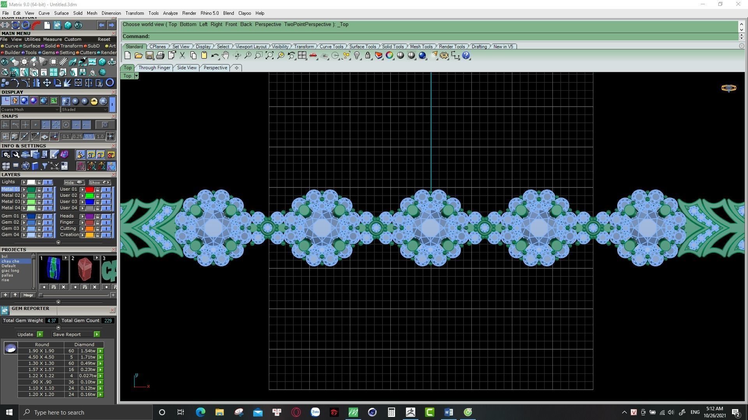Select the Cut scissors icon
This screenshot has height=420, width=748.
tap(182, 56)
